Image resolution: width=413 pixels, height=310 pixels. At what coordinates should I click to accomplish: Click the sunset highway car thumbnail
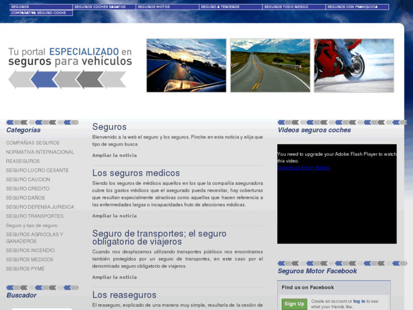point(186,65)
